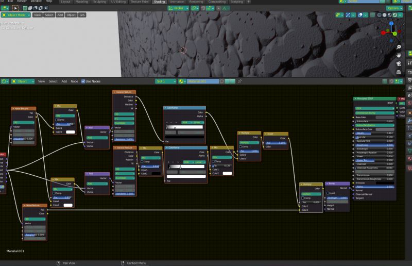
Task: Toggle camera view with the camera icon
Action: click(x=399, y=63)
